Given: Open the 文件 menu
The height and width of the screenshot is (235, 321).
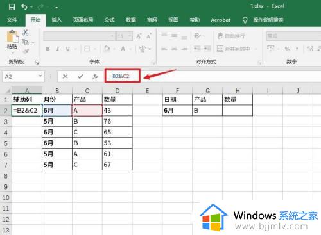Looking at the screenshot, I should pos(12,20).
